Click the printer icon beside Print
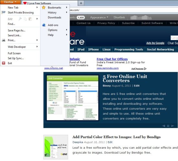178x161 pixels. point(4,40)
